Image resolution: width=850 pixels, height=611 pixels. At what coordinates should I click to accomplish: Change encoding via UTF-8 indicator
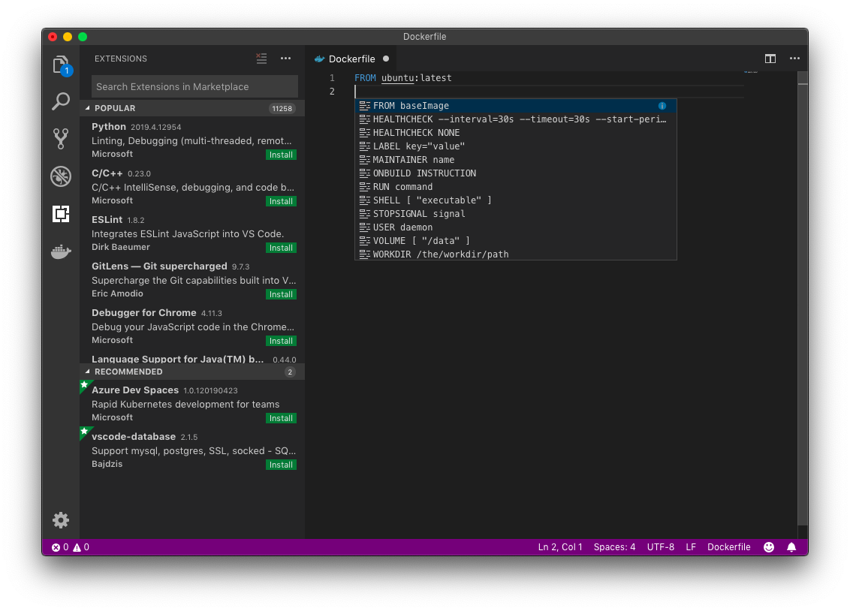click(660, 547)
